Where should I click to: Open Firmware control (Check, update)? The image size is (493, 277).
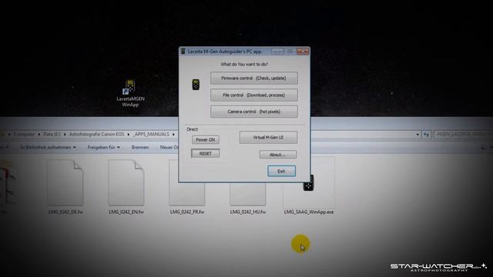[x=253, y=78]
